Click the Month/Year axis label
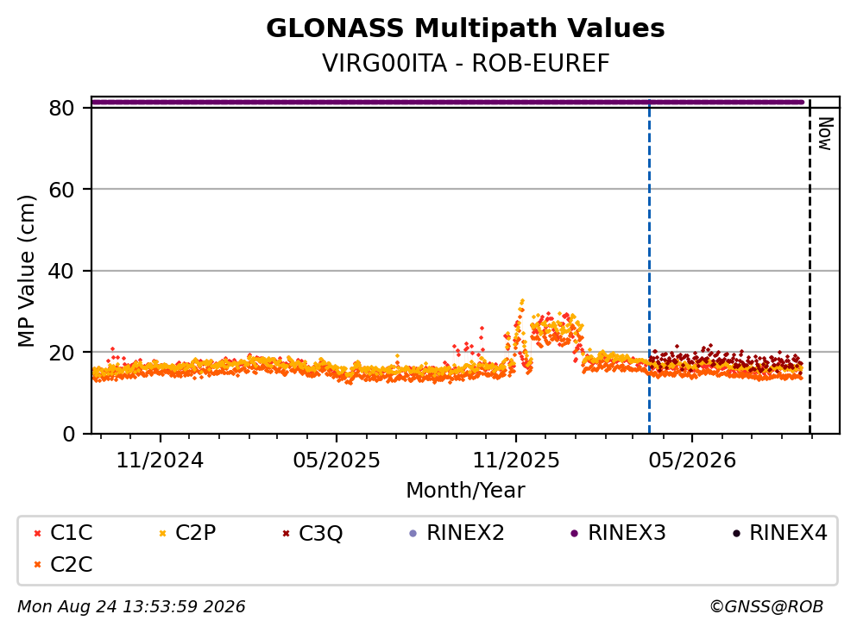This screenshot has width=857, height=633. pos(465,491)
